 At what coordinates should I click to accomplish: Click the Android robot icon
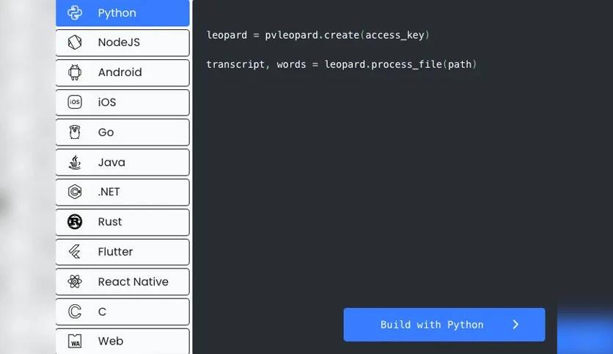point(75,72)
